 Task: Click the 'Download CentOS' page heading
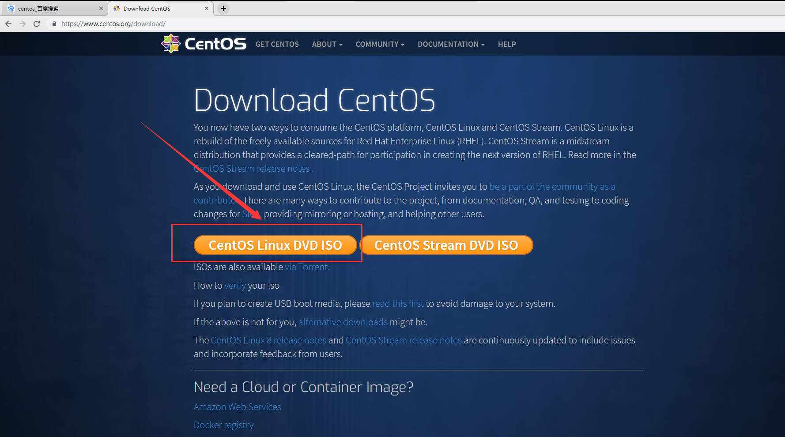click(314, 100)
